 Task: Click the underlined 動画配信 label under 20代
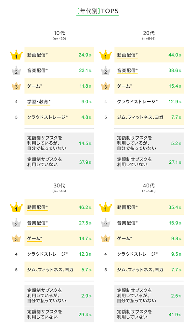(127, 55)
